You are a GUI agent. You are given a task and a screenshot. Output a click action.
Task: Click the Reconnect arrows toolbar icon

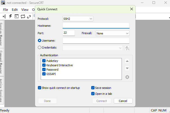click(23, 16)
